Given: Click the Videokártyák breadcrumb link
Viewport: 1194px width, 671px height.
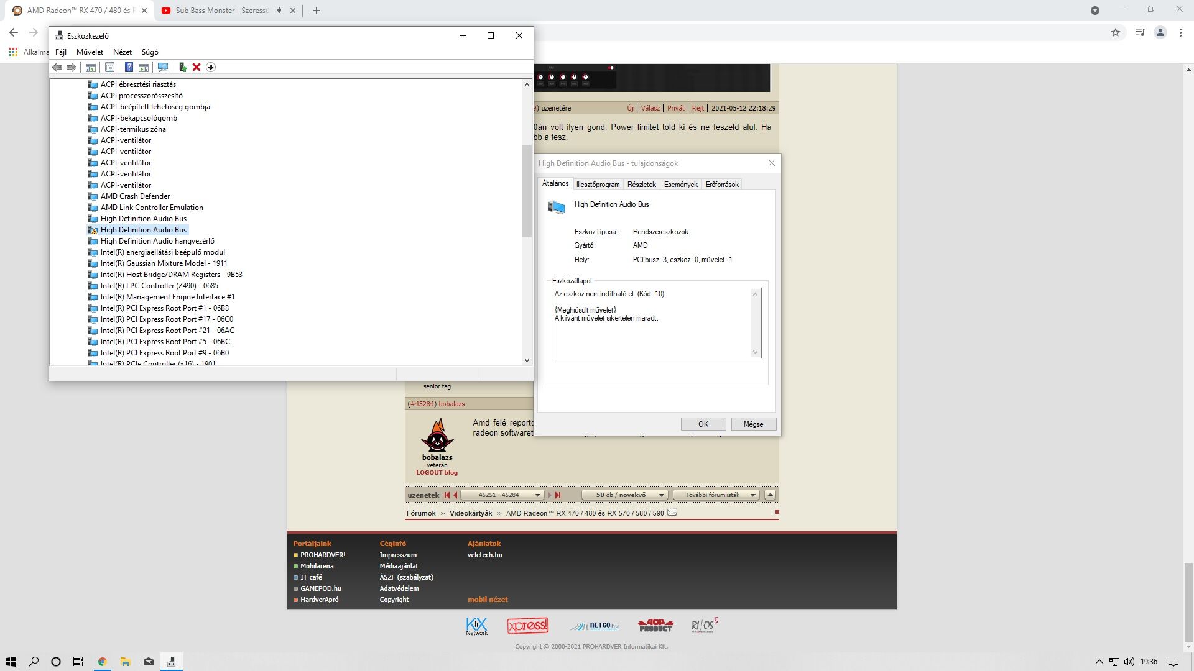Looking at the screenshot, I should 471,513.
